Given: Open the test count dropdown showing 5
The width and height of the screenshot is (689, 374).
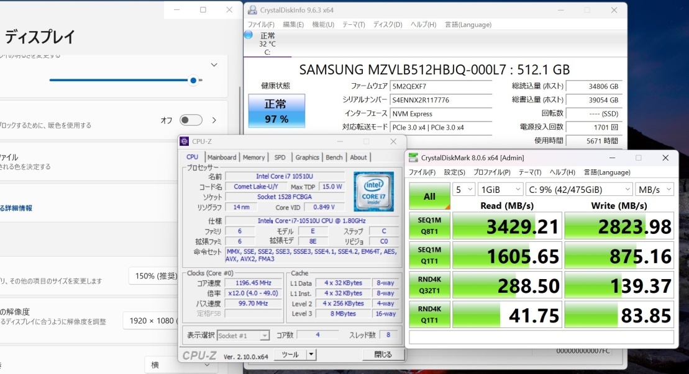Looking at the screenshot, I should point(463,189).
